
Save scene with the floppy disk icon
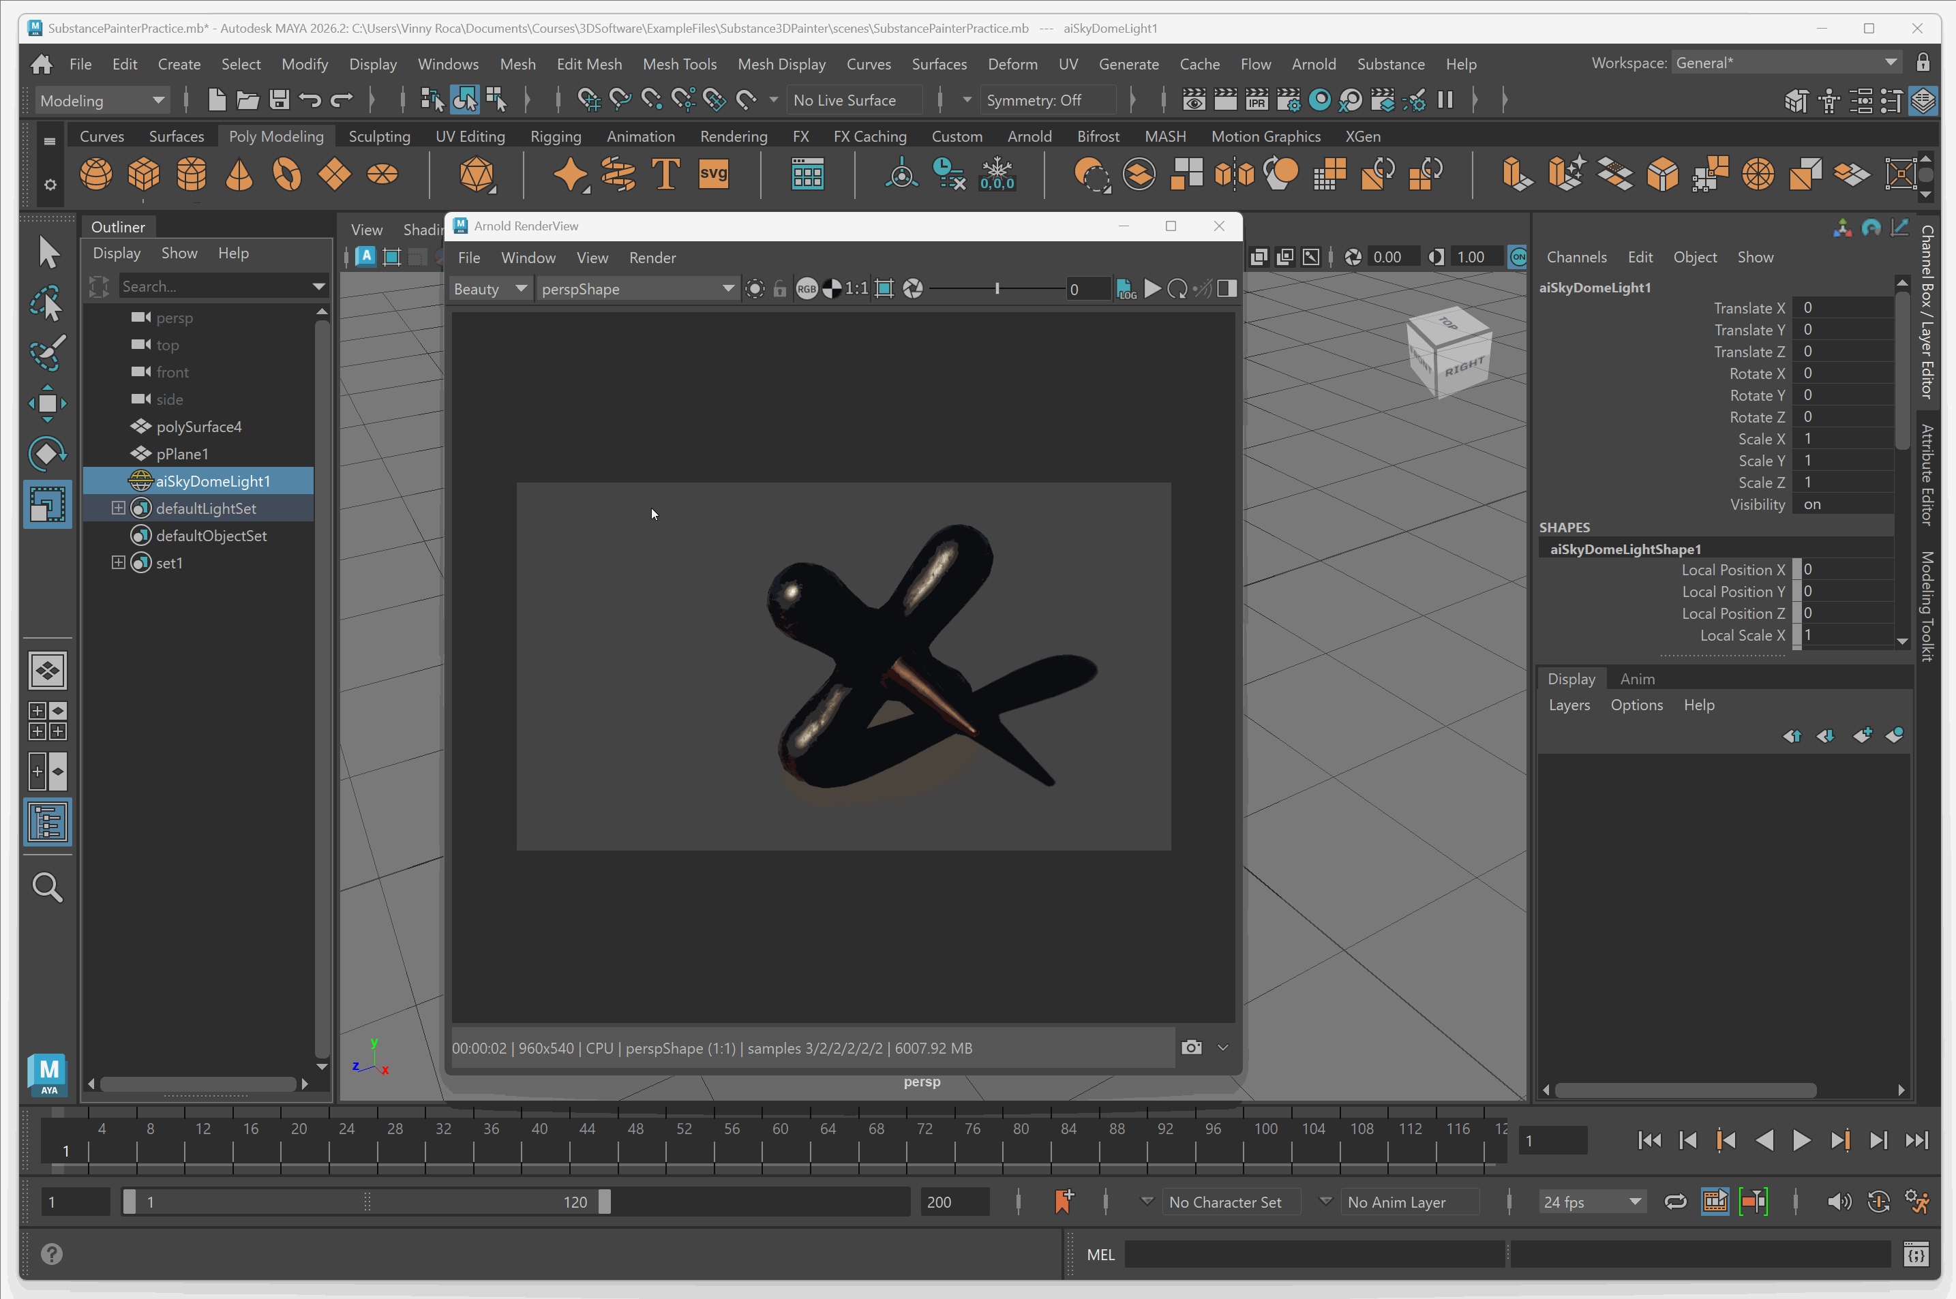pos(280,100)
